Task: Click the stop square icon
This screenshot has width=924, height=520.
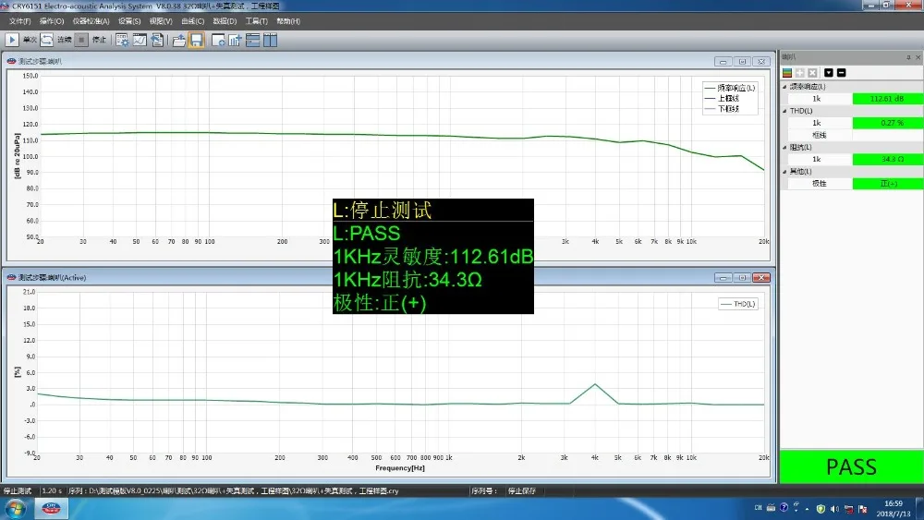Action: pos(82,40)
